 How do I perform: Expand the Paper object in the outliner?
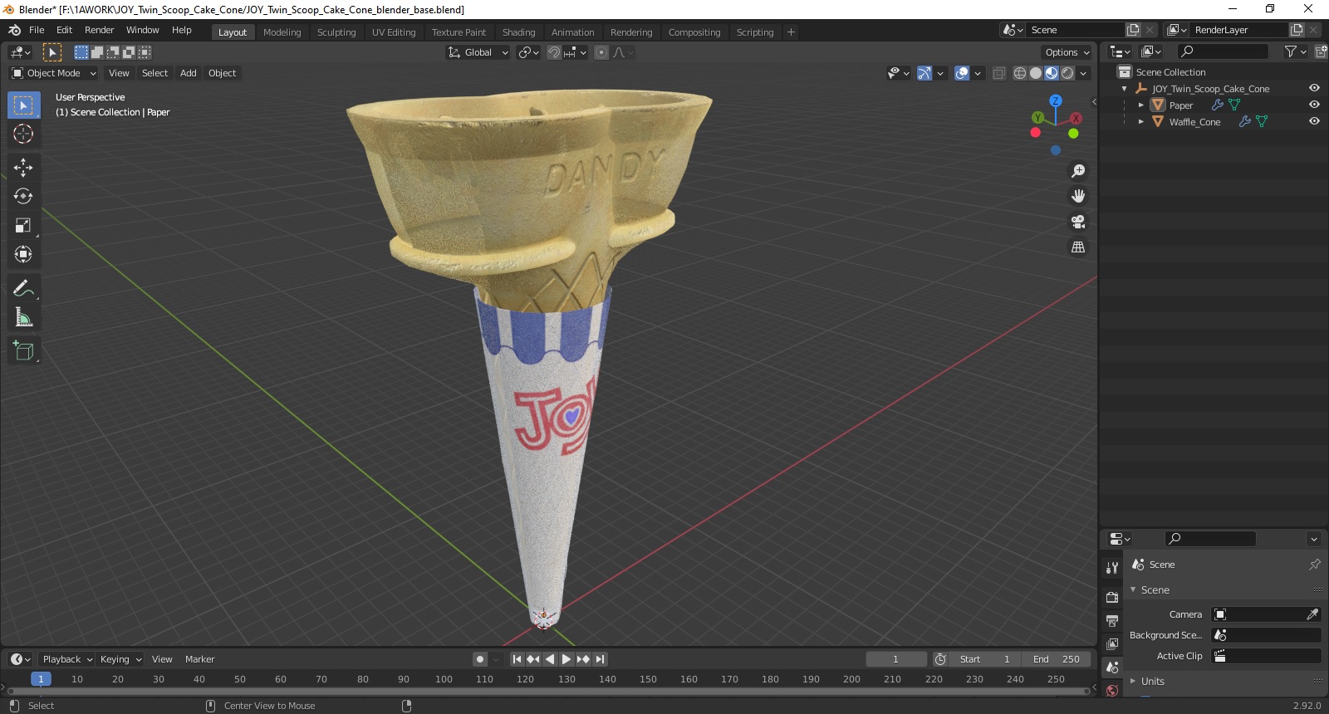[x=1141, y=105]
